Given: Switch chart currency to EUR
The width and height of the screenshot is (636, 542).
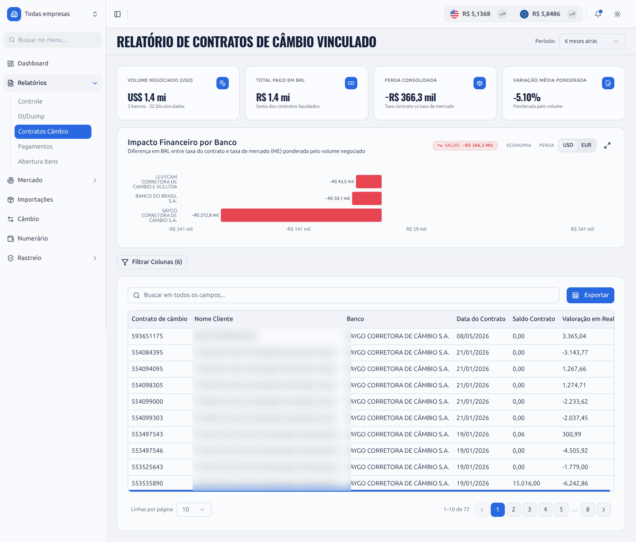Looking at the screenshot, I should pyautogui.click(x=586, y=145).
